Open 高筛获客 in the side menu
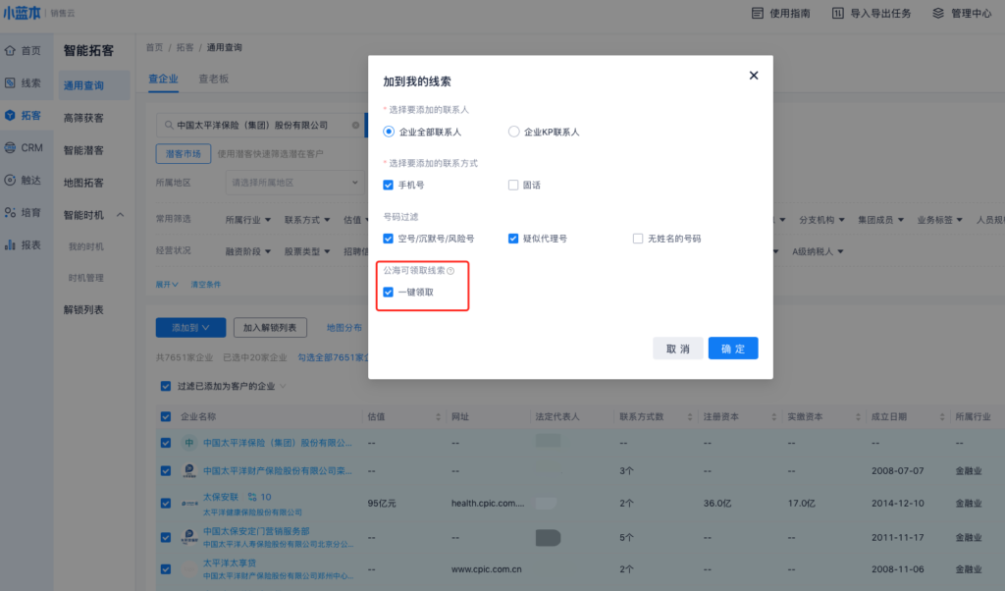The image size is (1005, 591). [x=83, y=118]
